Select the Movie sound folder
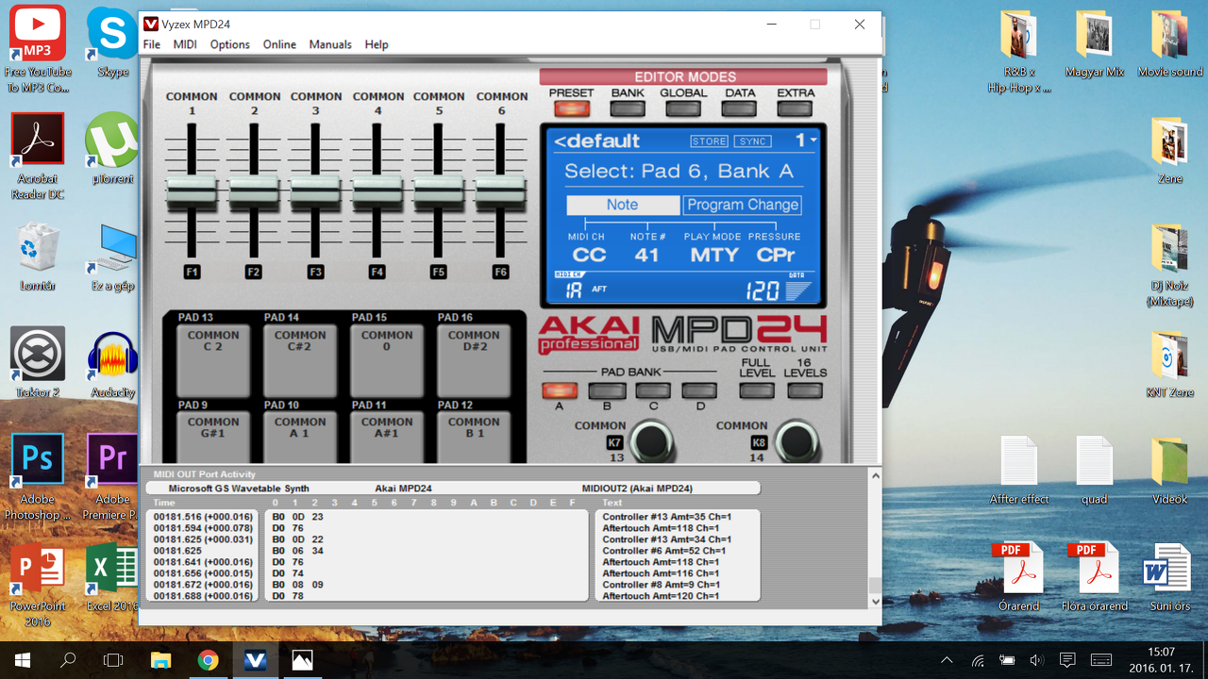This screenshot has width=1208, height=679. point(1170,44)
